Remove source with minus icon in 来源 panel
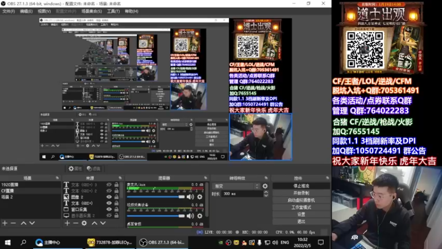This screenshot has height=249, width=442. [x=76, y=223]
